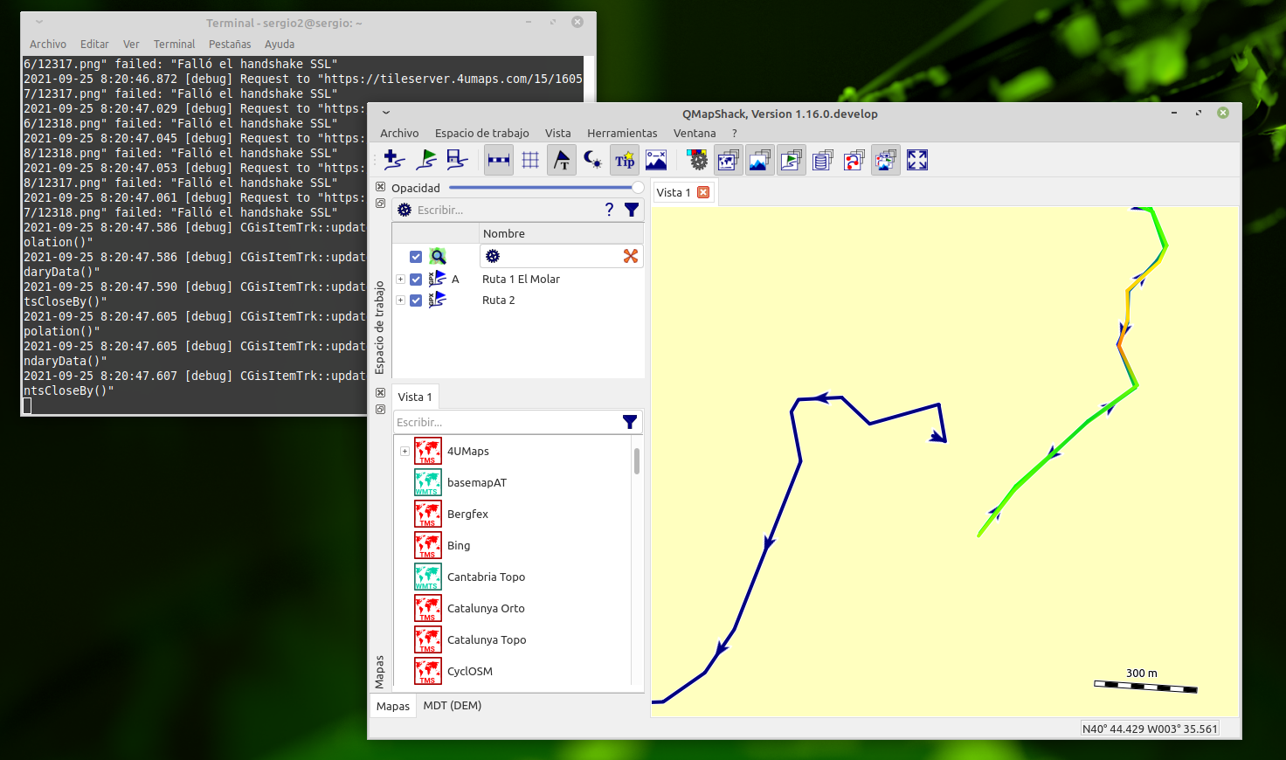Uncheck the Ruta 1 El Molar checkbox
The image size is (1286, 760).
pos(416,279)
